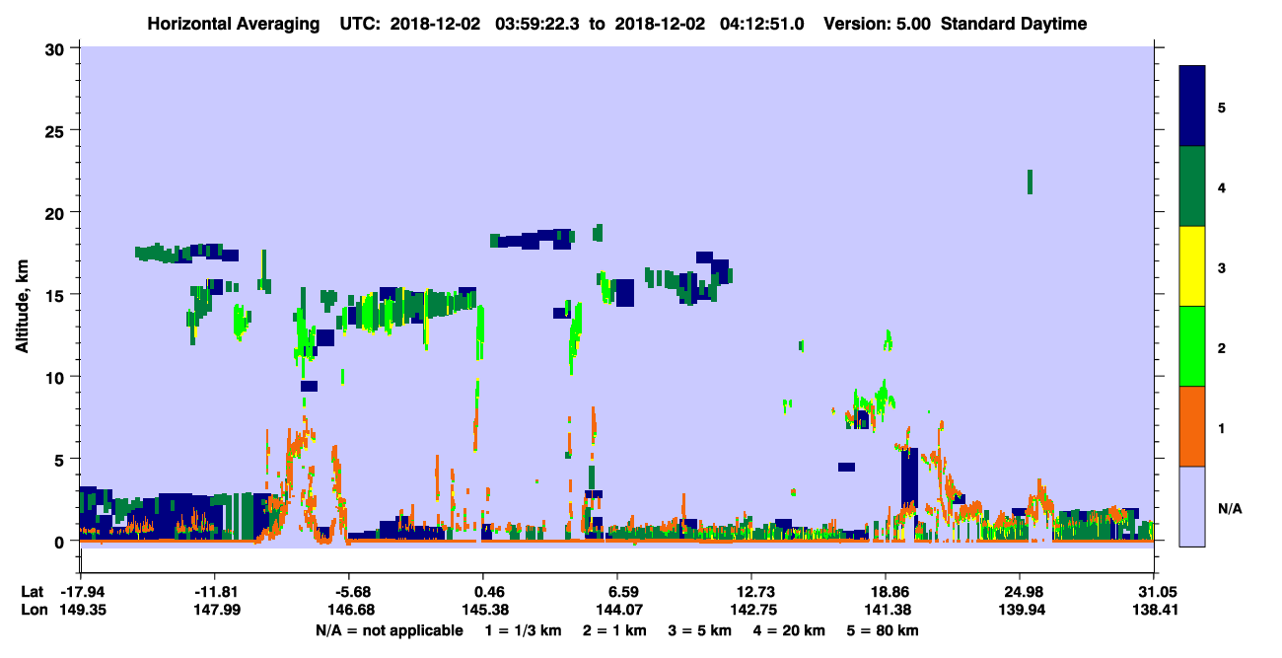The image size is (1282, 658).
Task: Click the 'Lat' row label
Action: point(32,592)
